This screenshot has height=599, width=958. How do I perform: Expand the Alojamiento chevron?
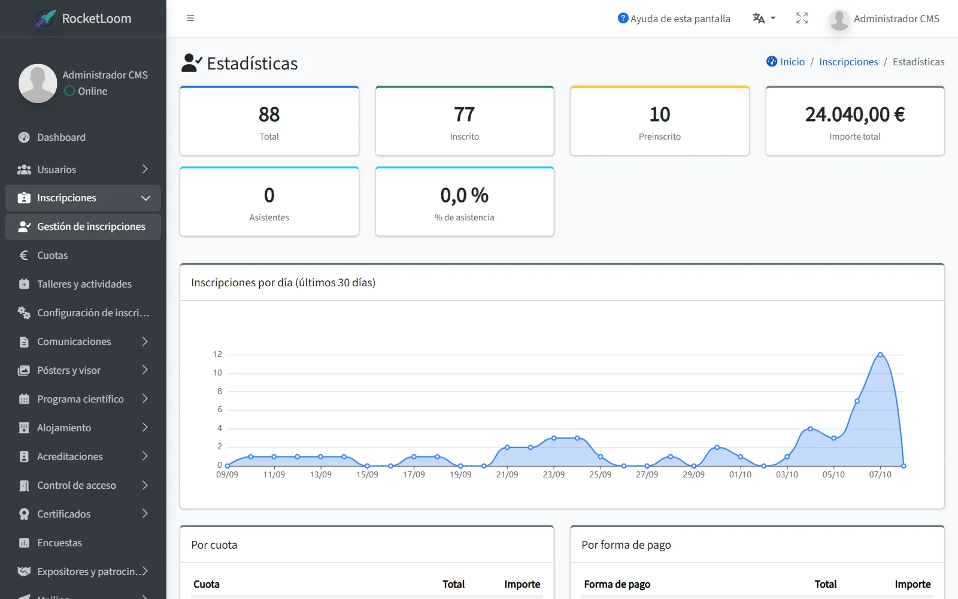pos(145,427)
